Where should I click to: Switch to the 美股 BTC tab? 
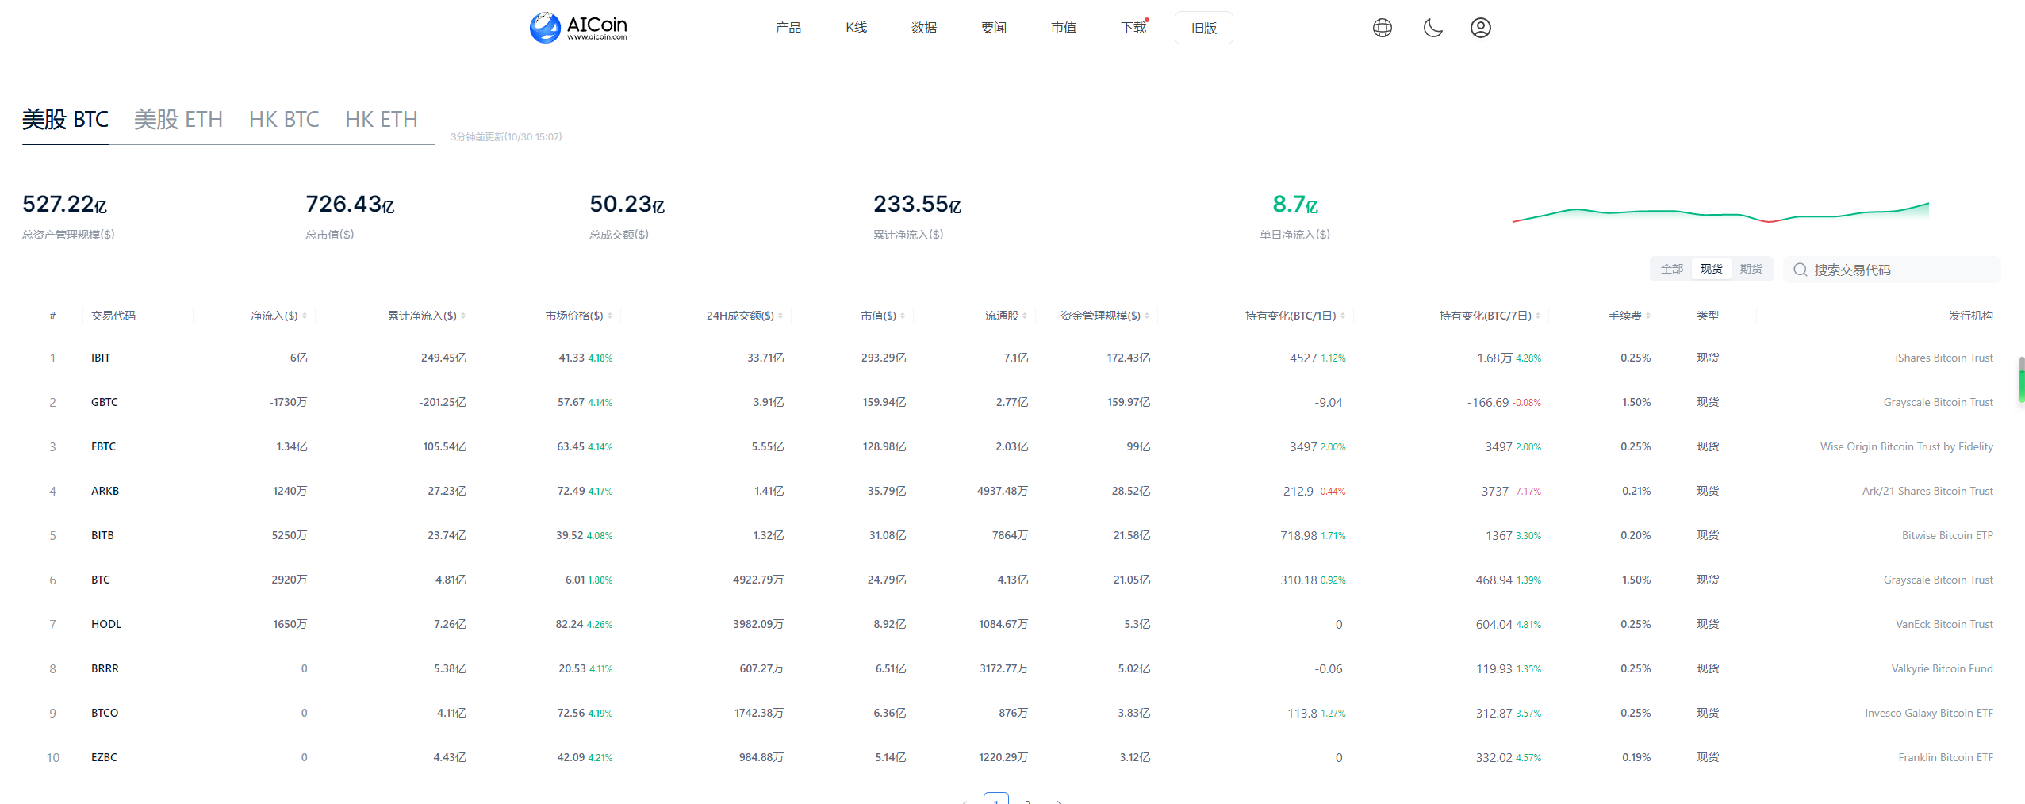pos(65,120)
